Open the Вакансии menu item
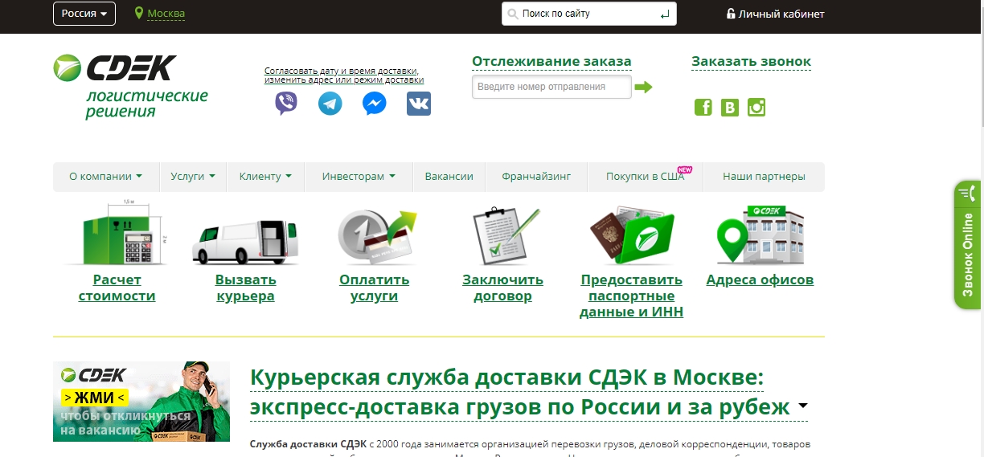The width and height of the screenshot is (984, 457). click(x=449, y=177)
